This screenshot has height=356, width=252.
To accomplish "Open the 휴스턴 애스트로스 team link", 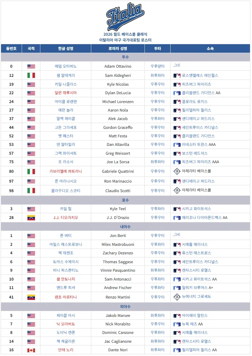I will pos(196,253).
